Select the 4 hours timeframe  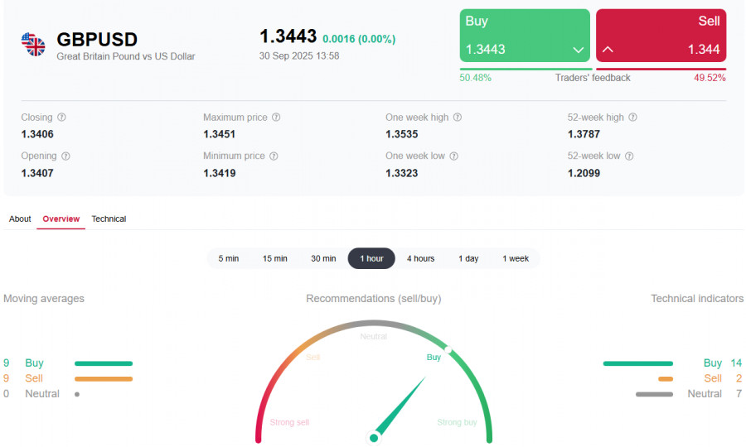(420, 258)
